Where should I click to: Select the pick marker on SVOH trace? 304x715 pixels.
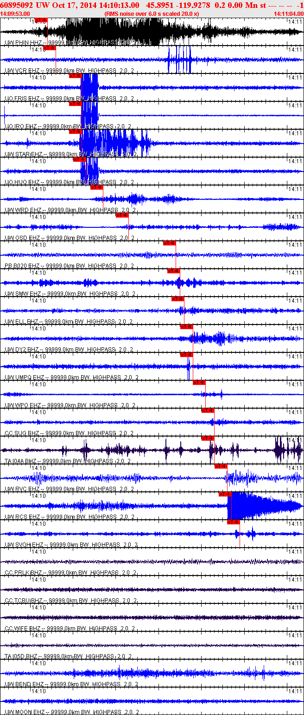(233, 522)
